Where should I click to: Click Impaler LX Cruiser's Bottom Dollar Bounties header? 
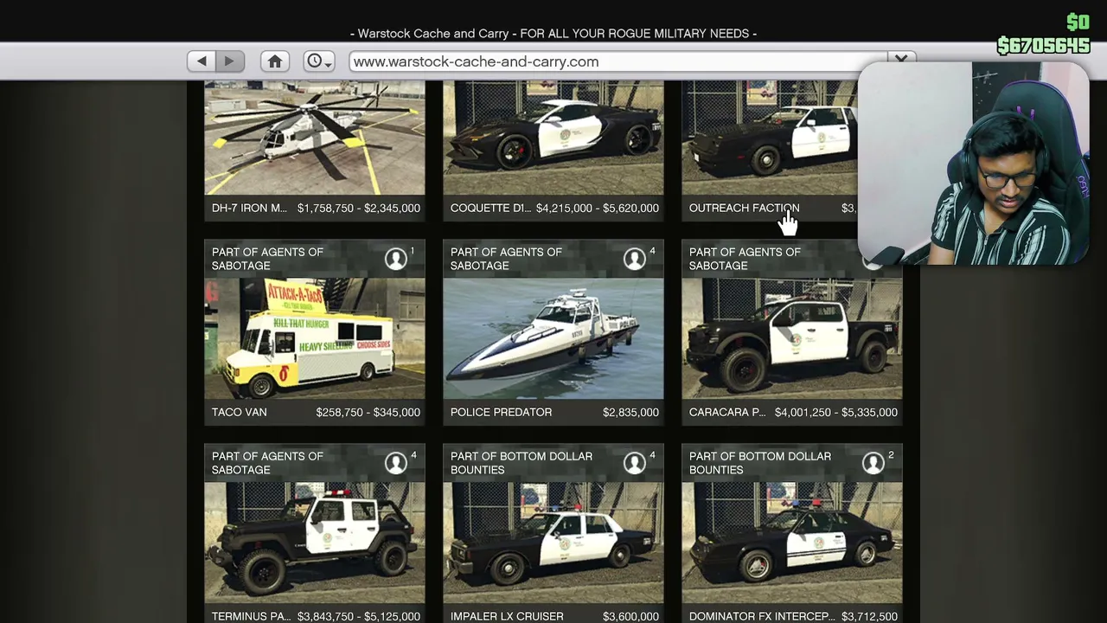(522, 463)
